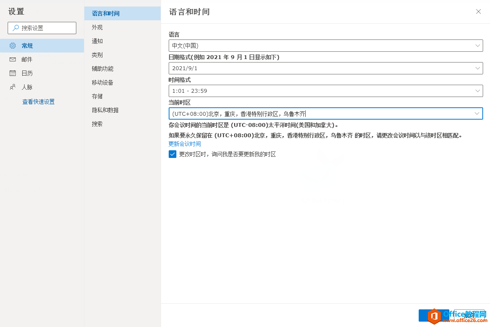Click the magnifier icon in search box

pyautogui.click(x=16, y=28)
